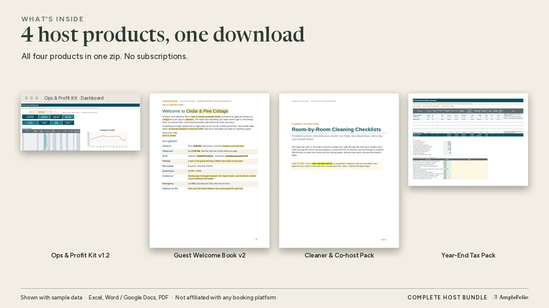
Task: Click the 'Welcome to Cedar & Pine Cottage' heading
Action: [195, 111]
